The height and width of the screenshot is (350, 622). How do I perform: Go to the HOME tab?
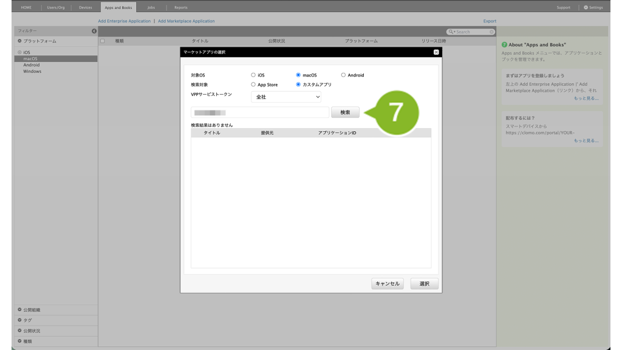point(26,7)
